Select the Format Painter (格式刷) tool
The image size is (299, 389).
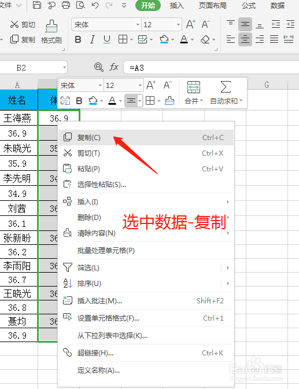(51, 32)
